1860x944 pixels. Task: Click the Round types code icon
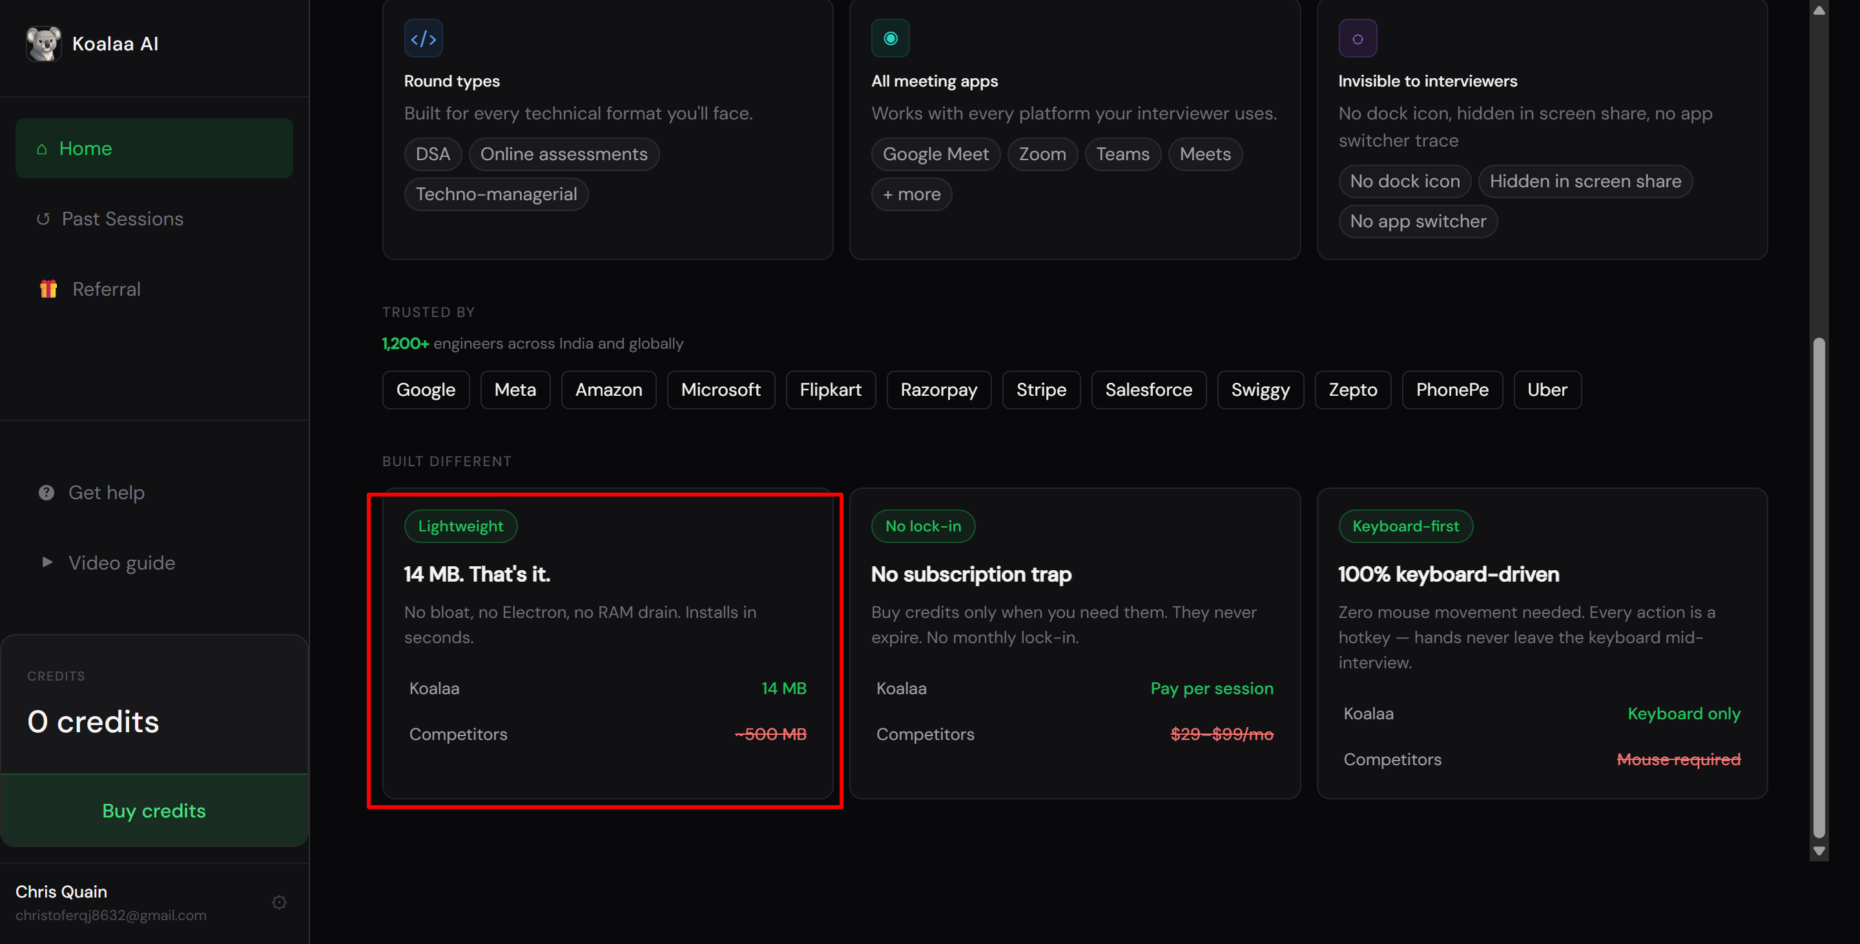423,38
